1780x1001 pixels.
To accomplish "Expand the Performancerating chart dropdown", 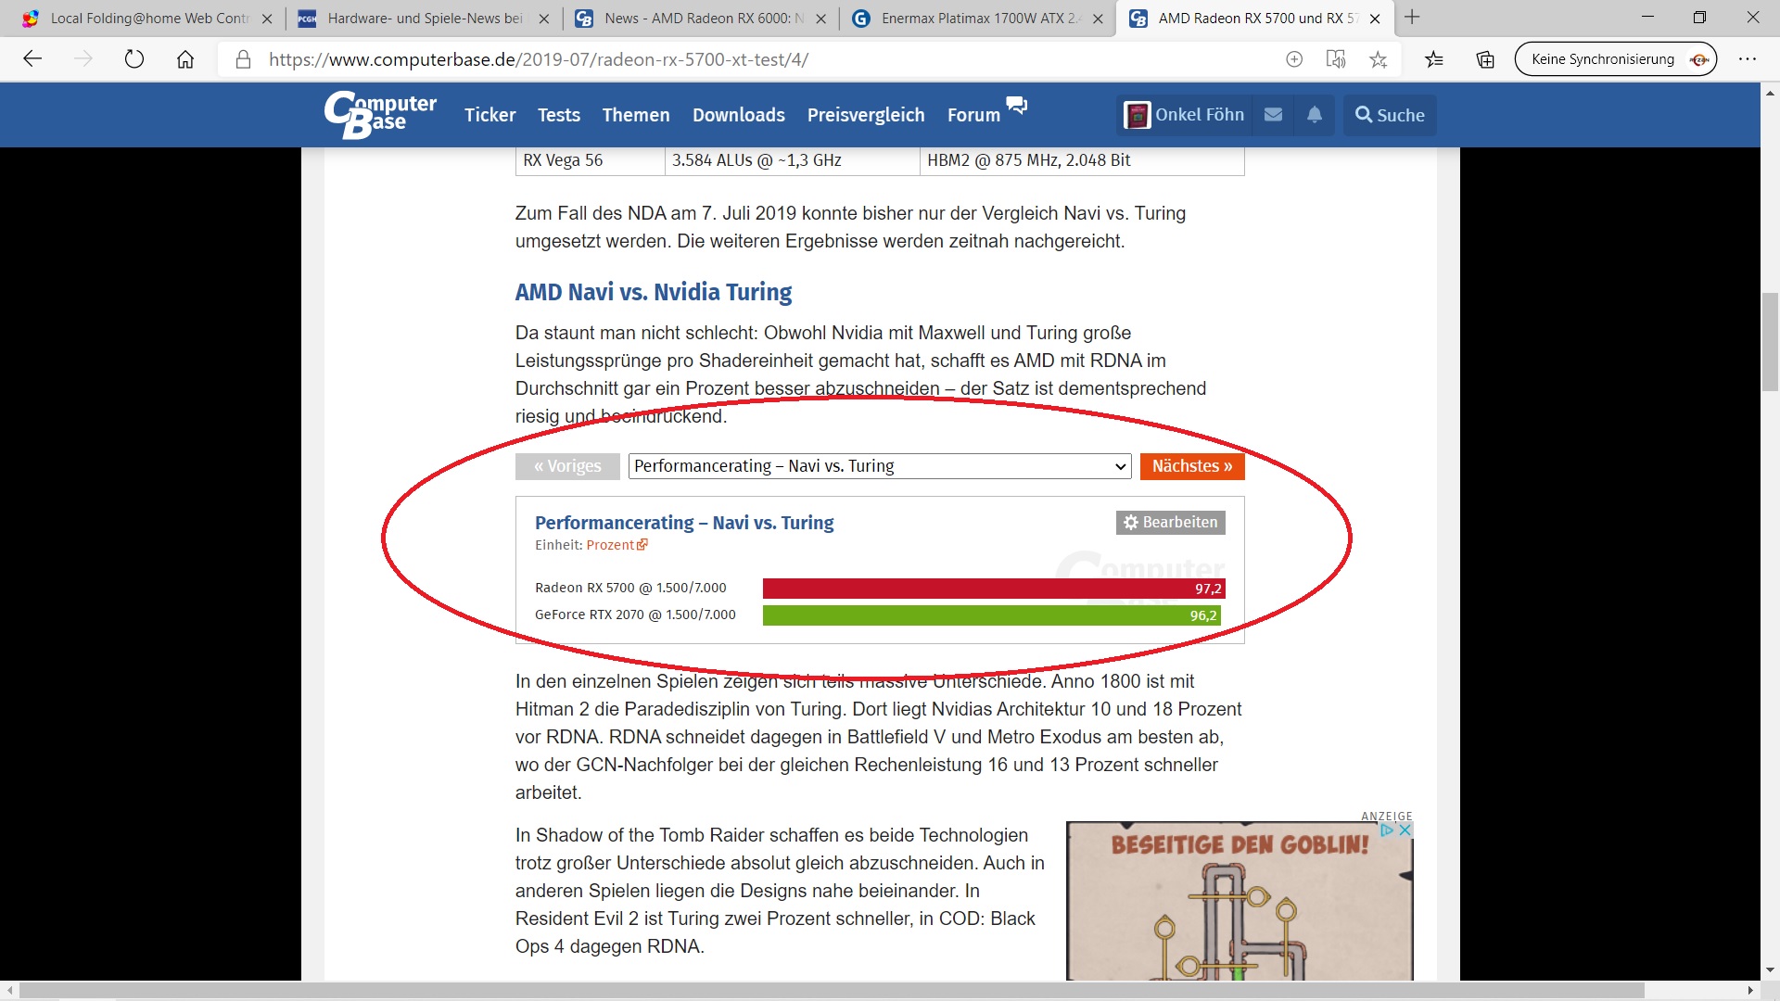I will [x=879, y=466].
